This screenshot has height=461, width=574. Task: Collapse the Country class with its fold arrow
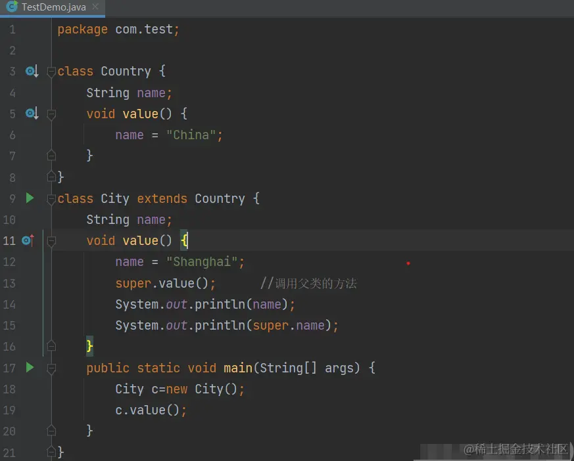coord(51,71)
